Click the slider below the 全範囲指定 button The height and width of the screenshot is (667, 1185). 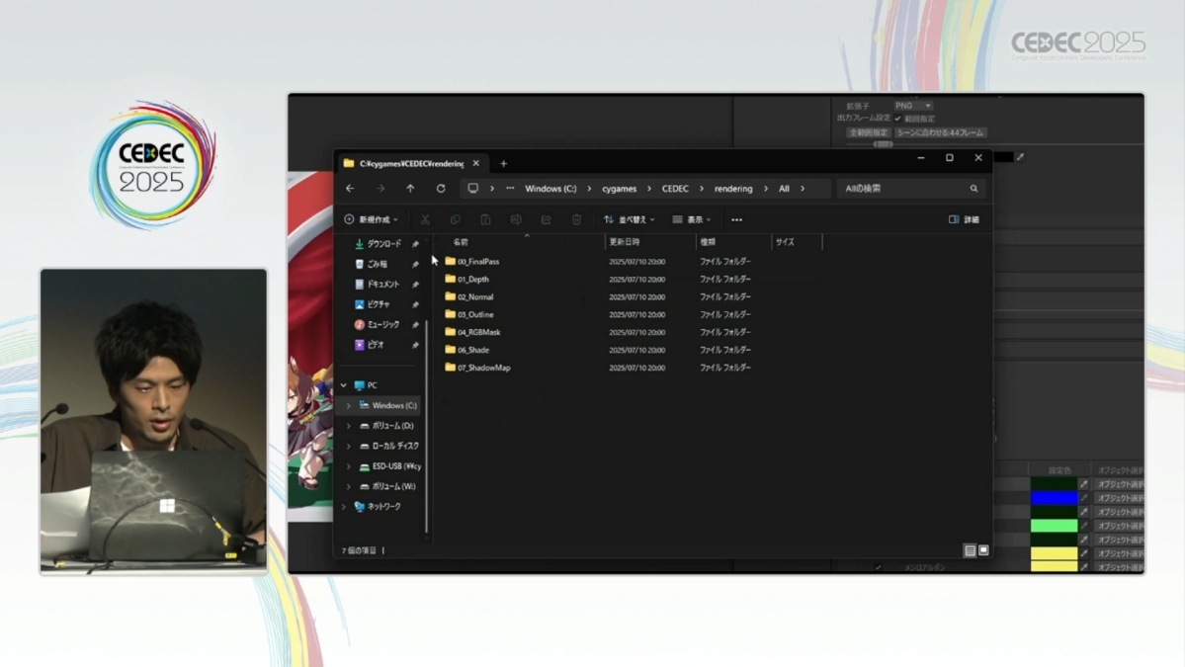coord(883,143)
